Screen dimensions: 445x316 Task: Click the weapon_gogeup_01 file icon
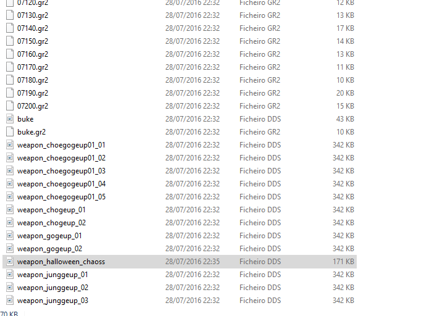tap(10, 236)
